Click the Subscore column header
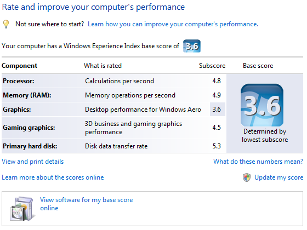The image size is (307, 230). pos(212,66)
